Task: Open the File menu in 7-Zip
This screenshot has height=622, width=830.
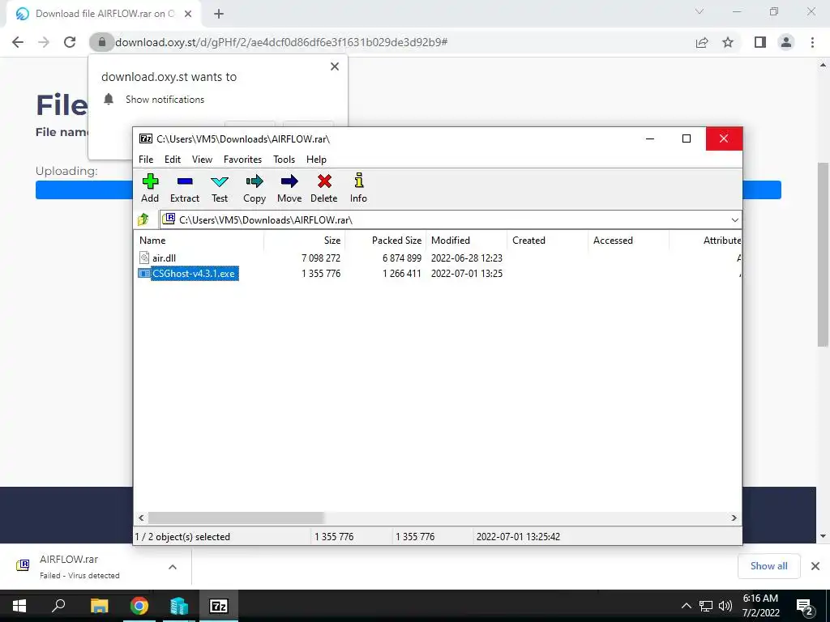Action: click(146, 160)
